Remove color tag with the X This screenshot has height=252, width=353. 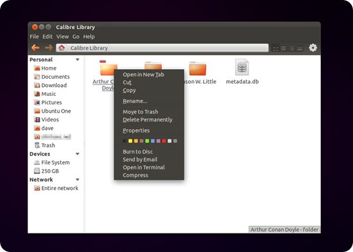click(125, 141)
